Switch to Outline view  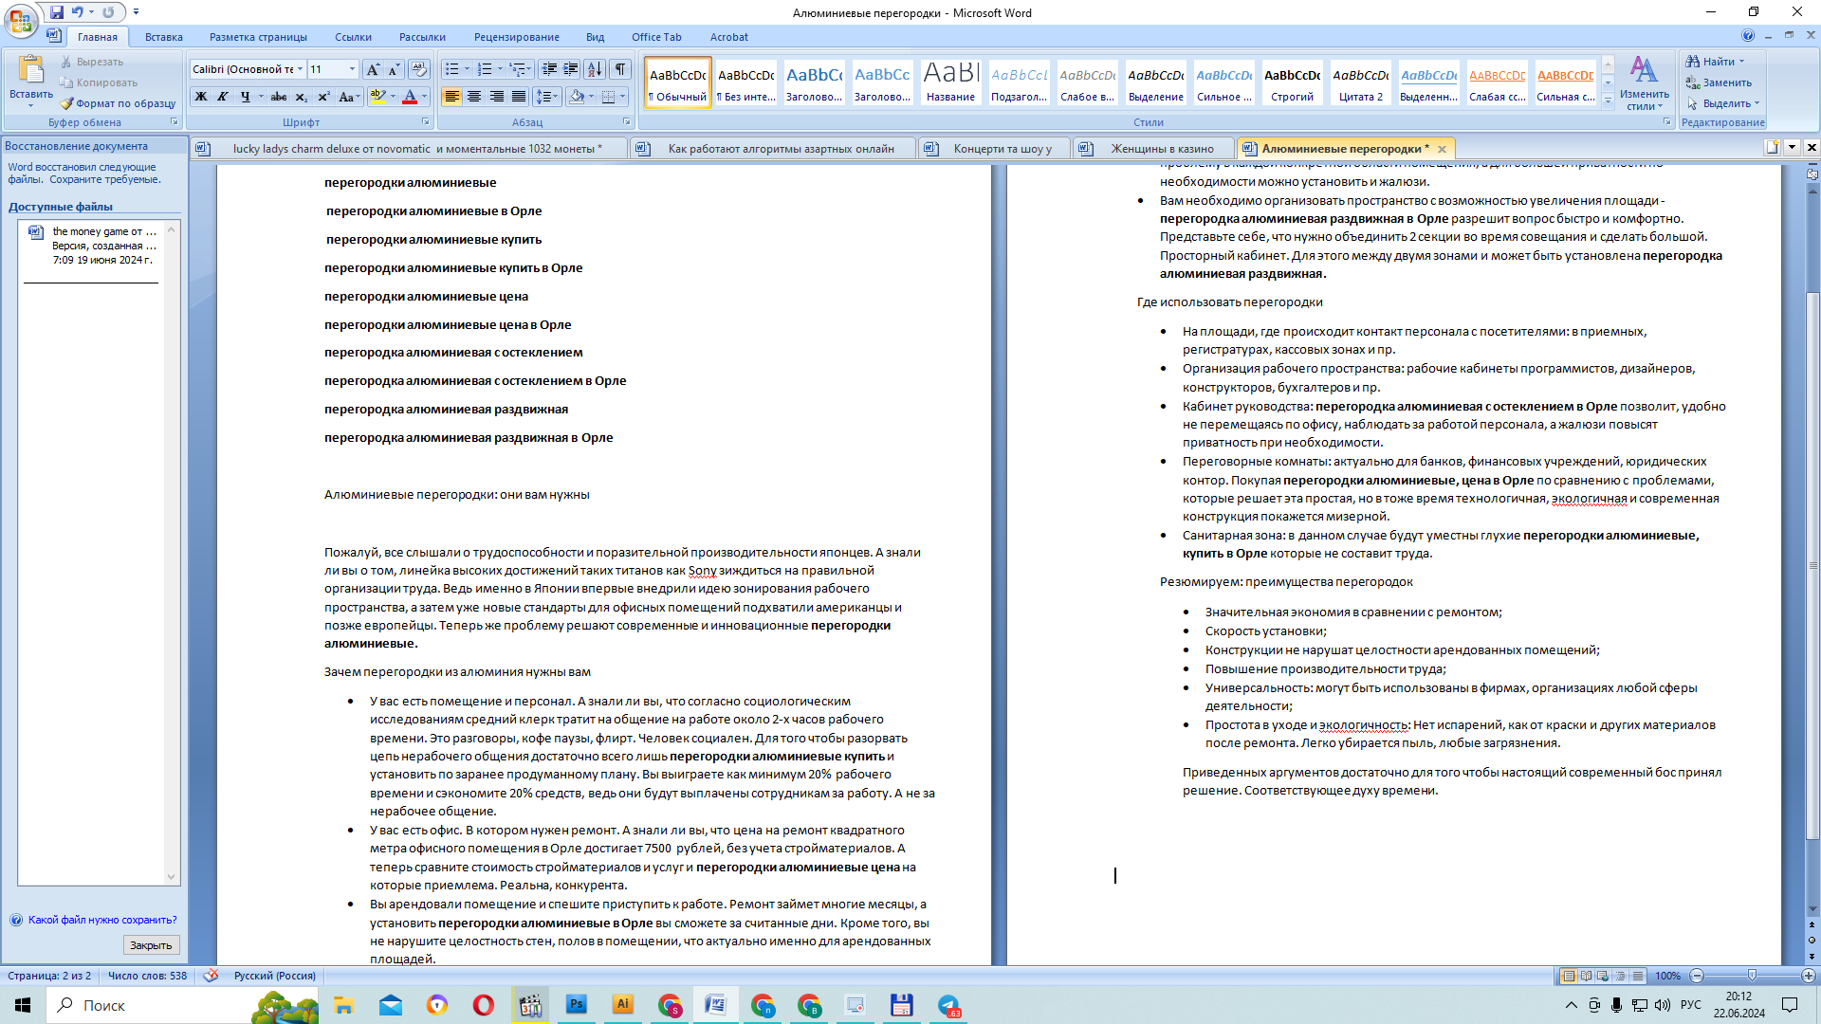[1620, 976]
